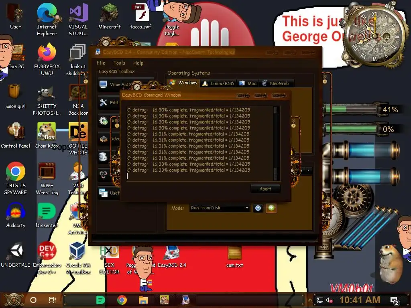Open the VISUAL STUPI... desktop shortcut
Viewport: 411px width, 308px height.
(x=78, y=20)
